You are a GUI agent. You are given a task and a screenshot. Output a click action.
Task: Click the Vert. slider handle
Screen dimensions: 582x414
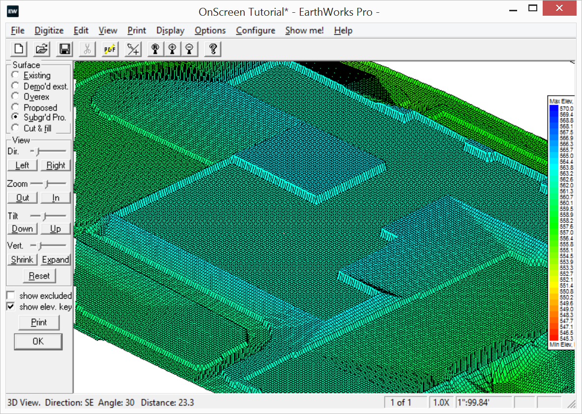tap(39, 245)
